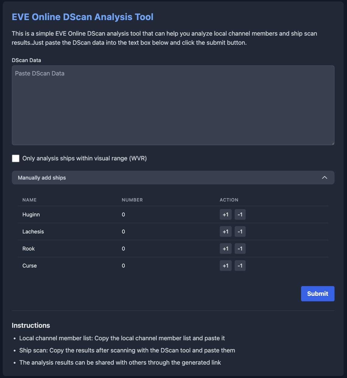Screen dimensions: 347x378
Task: Click the NAME column header
Action: pos(30,200)
